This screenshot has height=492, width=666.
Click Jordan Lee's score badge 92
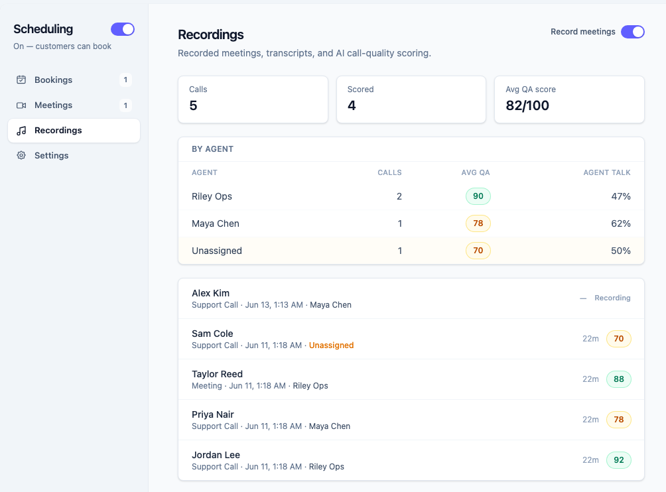point(619,460)
